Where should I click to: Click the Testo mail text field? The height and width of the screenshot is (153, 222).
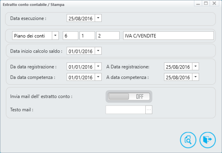(x=125, y=110)
